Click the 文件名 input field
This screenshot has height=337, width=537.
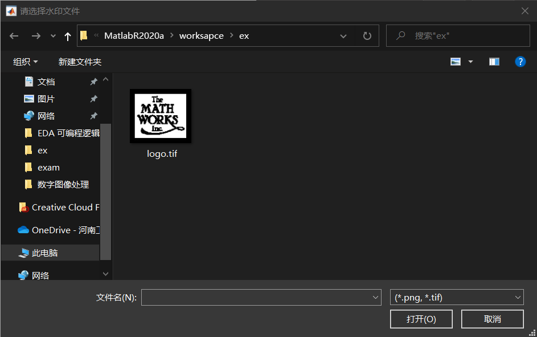point(261,297)
